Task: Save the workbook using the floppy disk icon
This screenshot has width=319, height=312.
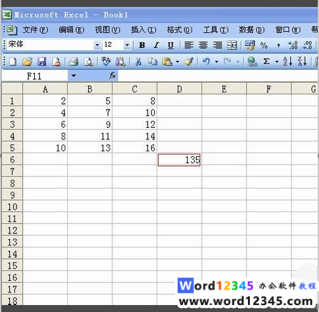Action: tap(42, 61)
